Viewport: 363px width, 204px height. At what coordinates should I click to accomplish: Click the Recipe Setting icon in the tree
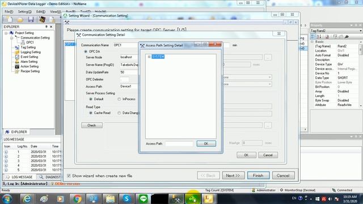tap(17, 71)
